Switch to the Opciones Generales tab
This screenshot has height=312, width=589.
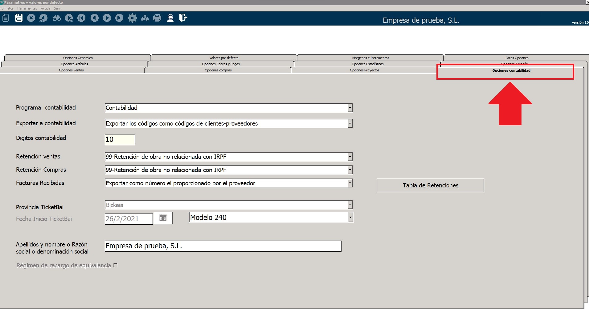[78, 58]
